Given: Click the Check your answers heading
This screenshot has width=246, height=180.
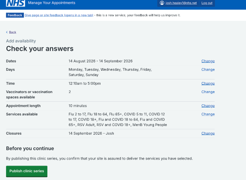Looking at the screenshot, I should [x=40, y=49].
